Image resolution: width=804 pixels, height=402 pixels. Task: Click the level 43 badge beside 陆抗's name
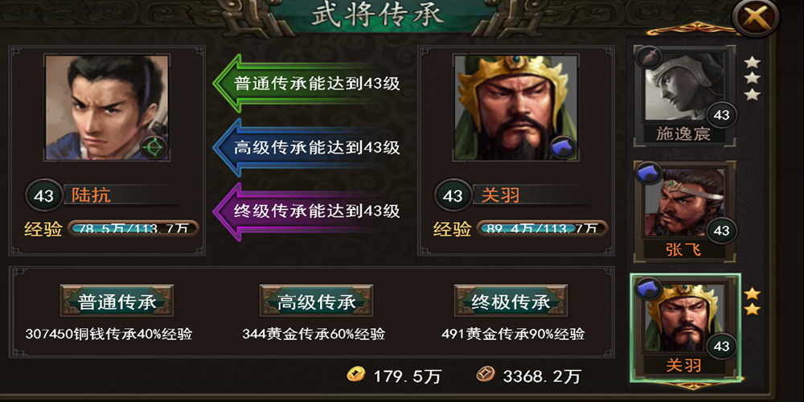pos(44,195)
